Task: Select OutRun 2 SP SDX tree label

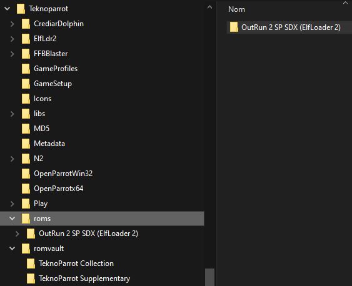Action: pyautogui.click(x=88, y=234)
